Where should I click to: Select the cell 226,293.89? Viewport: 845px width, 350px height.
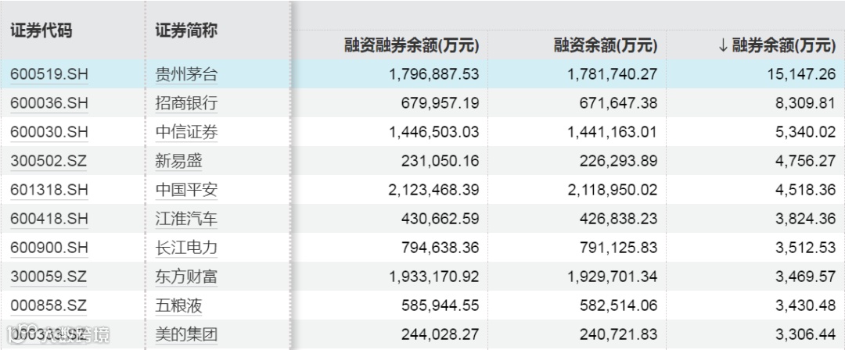618,161
